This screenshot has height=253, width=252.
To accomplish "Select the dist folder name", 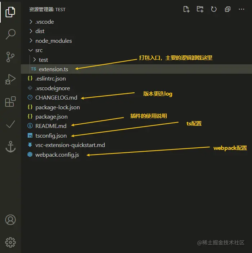I will click(40, 31).
